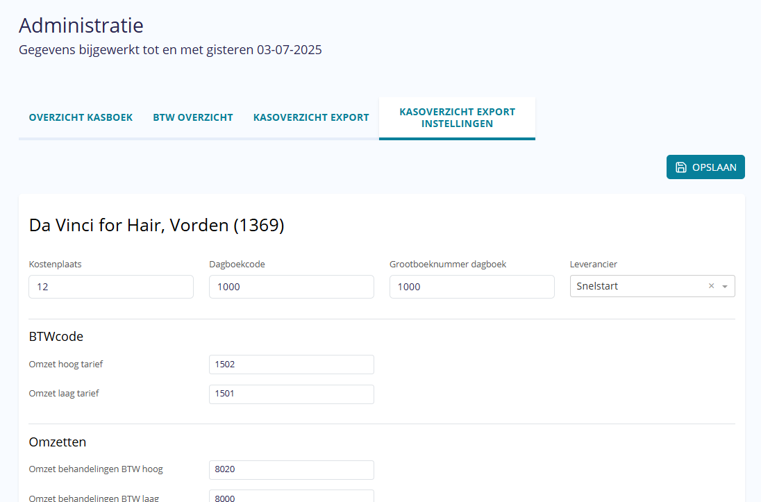Open the Leverancier Snelstart combo box
Viewport: 761px width, 502px height.
point(635,286)
